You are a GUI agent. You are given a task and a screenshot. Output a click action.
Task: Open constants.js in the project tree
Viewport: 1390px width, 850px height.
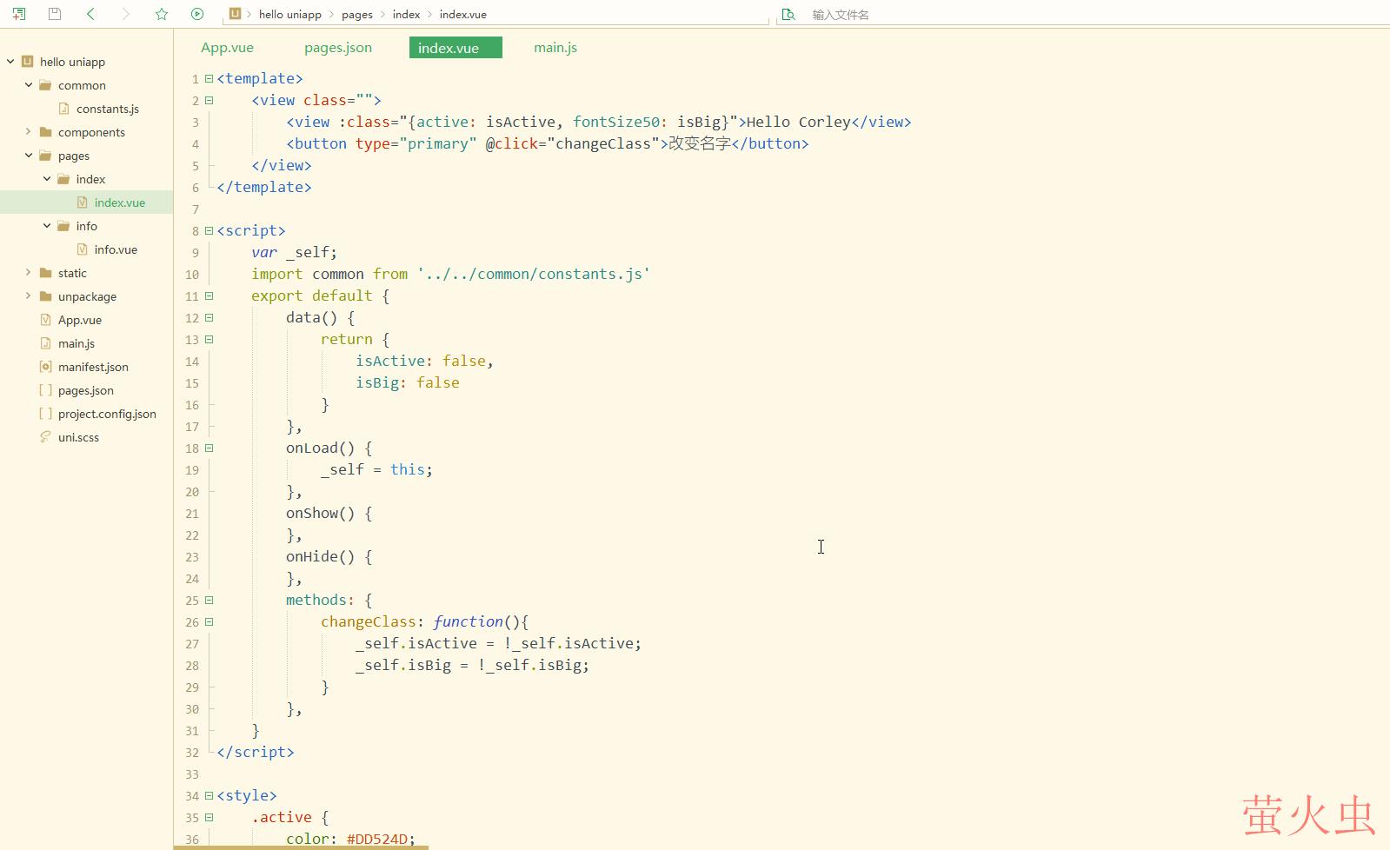[108, 109]
